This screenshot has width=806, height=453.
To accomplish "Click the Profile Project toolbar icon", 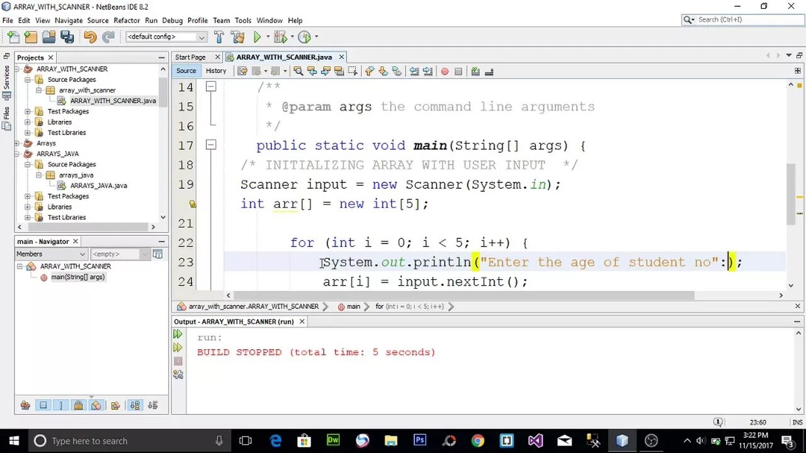I will pyautogui.click(x=304, y=37).
